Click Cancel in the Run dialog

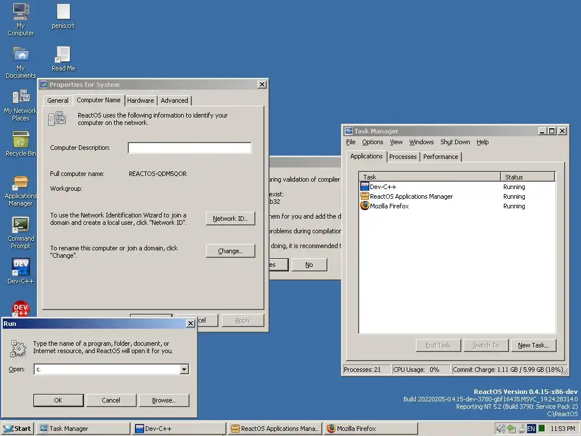click(111, 400)
